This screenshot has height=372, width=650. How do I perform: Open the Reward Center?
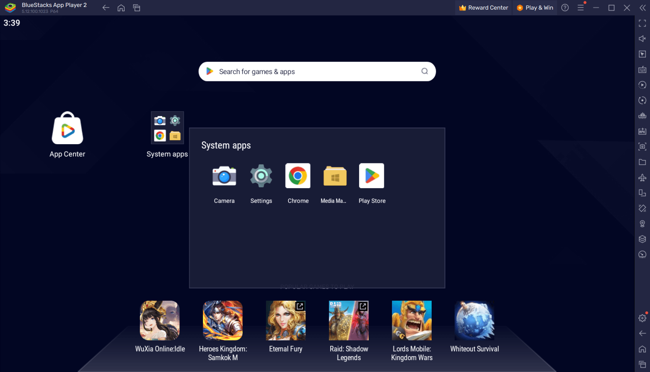(x=484, y=8)
